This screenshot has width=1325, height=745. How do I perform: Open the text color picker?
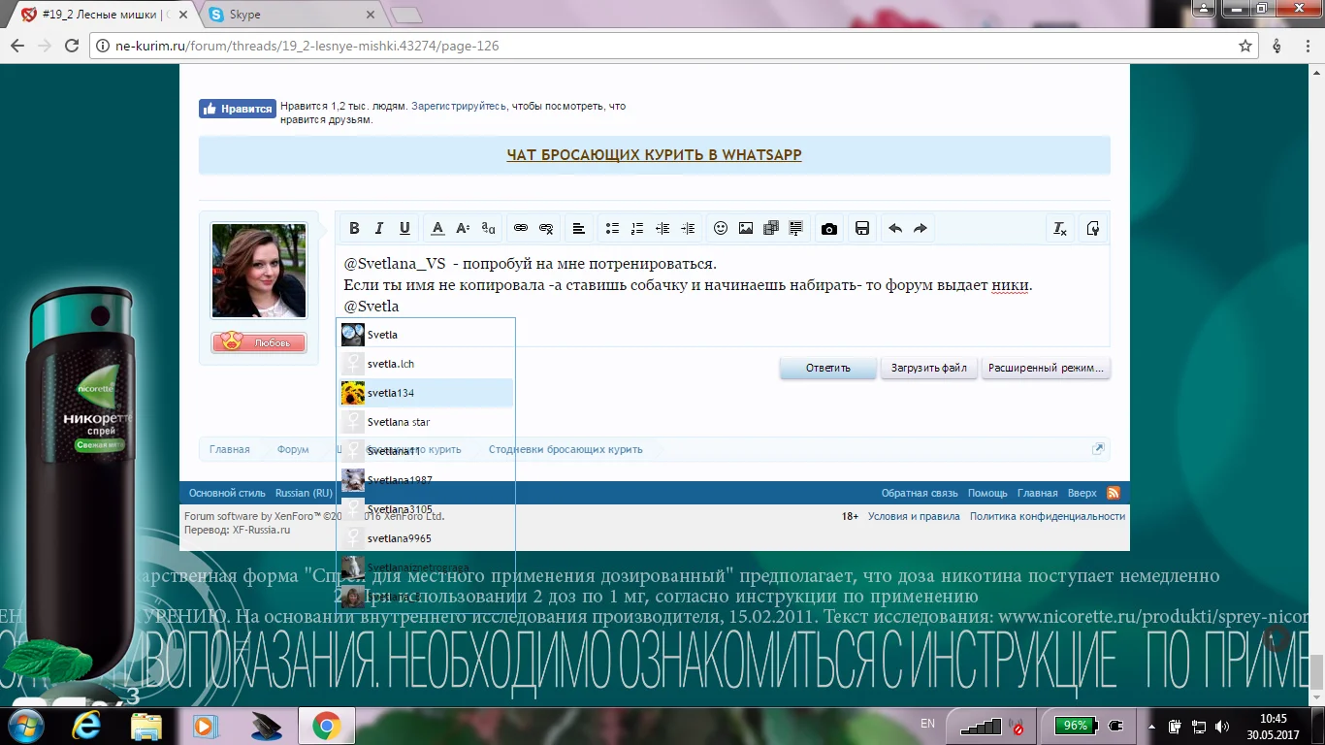(x=437, y=229)
